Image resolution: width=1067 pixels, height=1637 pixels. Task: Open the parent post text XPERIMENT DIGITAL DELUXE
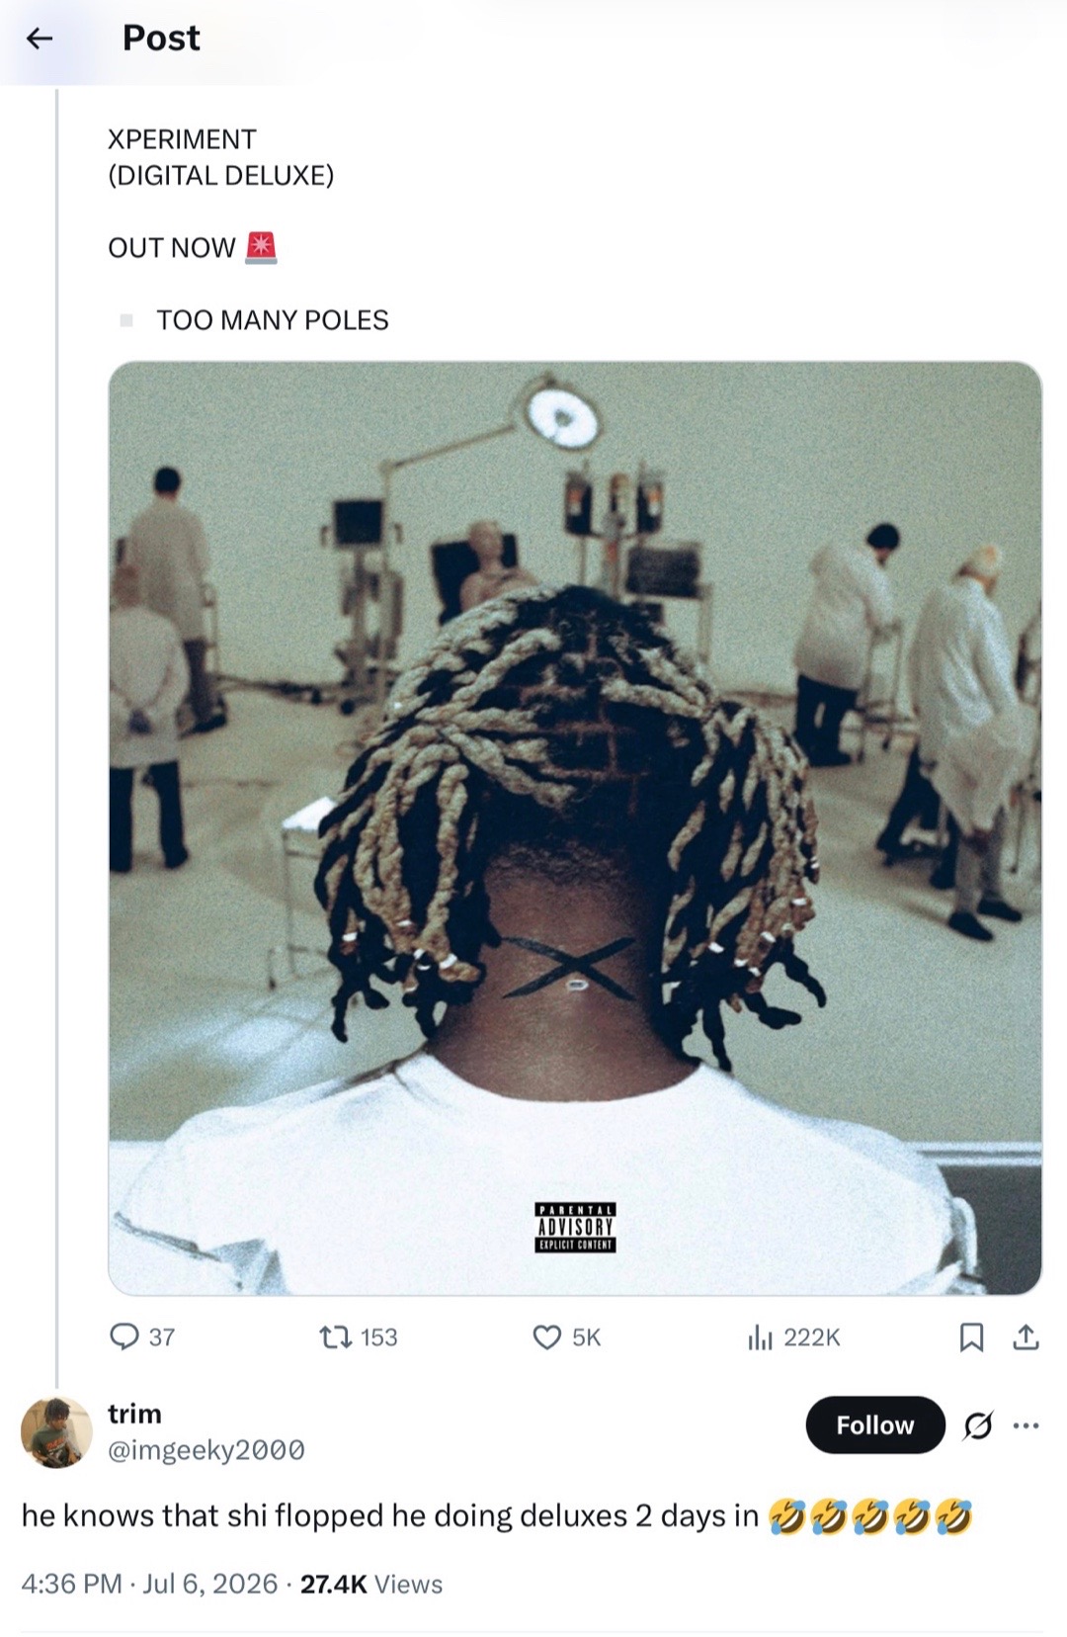point(221,157)
